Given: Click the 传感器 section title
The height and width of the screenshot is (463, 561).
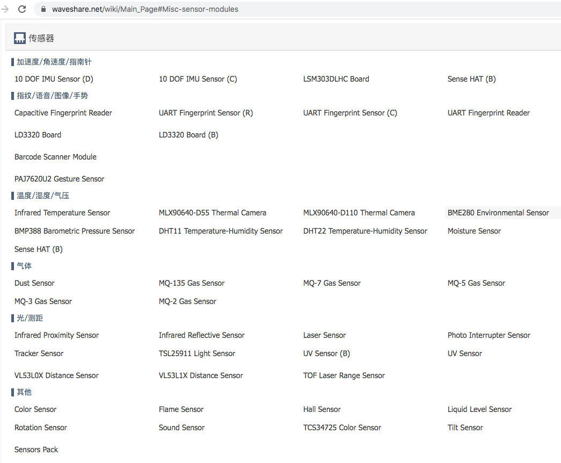Looking at the screenshot, I should pyautogui.click(x=41, y=38).
